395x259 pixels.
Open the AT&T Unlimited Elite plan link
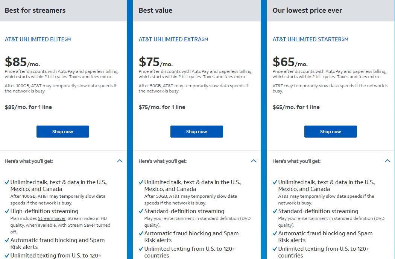pos(38,39)
